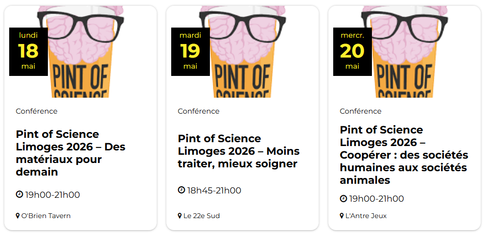Click location pin next to Le 22e Sud
Viewport: 487px width, 236px height.
180,216
